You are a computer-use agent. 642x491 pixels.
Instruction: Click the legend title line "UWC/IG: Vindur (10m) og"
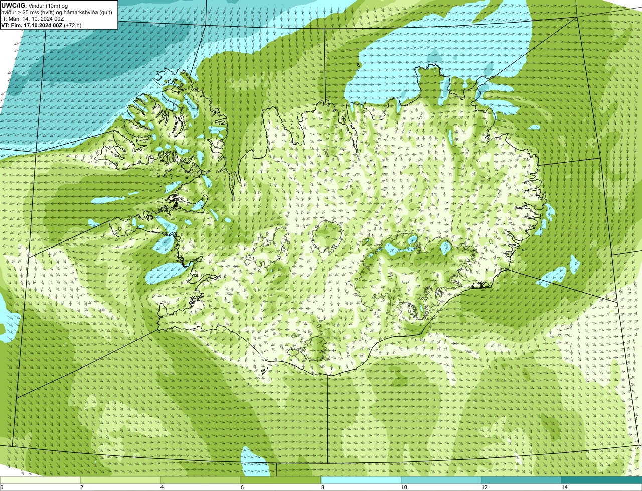(x=35, y=5)
